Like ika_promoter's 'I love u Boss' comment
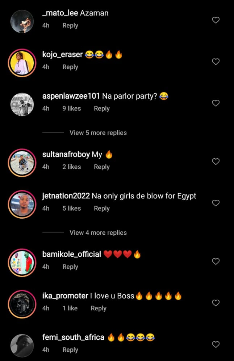 (216, 303)
